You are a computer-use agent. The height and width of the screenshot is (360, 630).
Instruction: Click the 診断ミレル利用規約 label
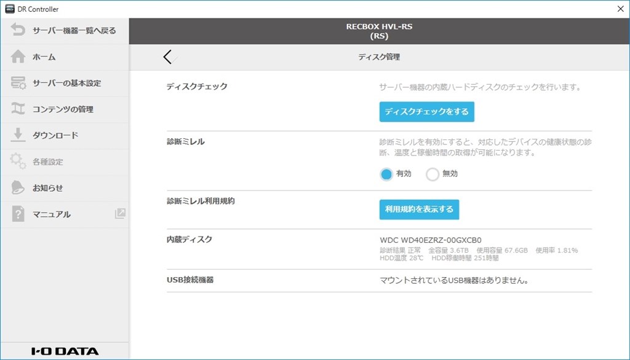tap(201, 201)
